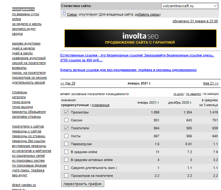221x190 pixels.
Task: Toggle the Сессии checkbox
Action: pyautogui.click(x=66, y=120)
